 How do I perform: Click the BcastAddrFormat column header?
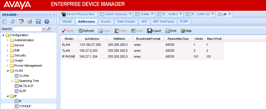[x=148, y=39]
